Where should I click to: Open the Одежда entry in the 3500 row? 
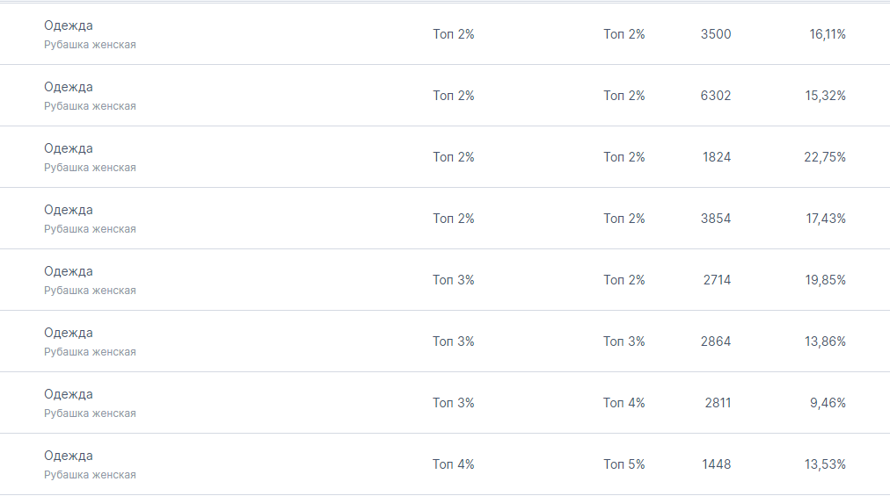[69, 25]
